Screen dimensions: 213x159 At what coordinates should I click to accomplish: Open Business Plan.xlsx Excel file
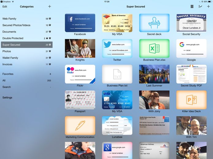154,48
